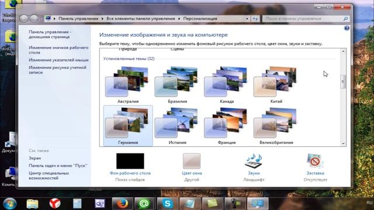Expand the root breadcrumb arrow
The width and height of the screenshot is (374, 210).
click(54, 19)
